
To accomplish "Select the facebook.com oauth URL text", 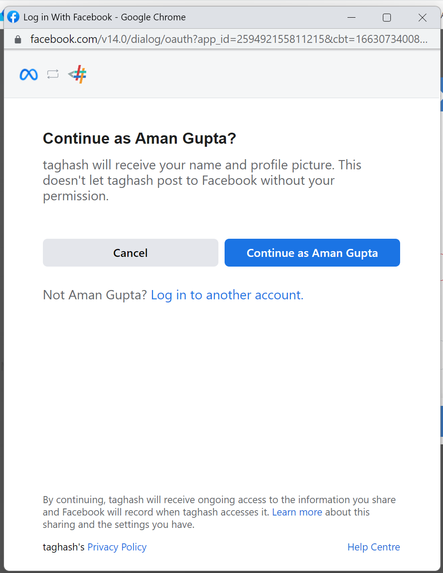I will 229,39.
